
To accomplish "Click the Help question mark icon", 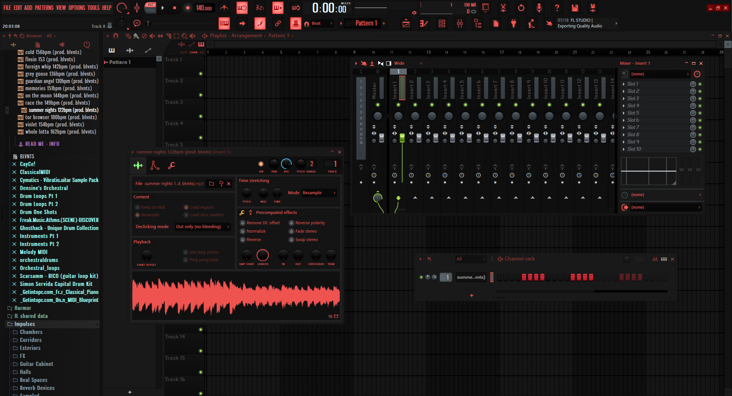I will click(557, 8).
